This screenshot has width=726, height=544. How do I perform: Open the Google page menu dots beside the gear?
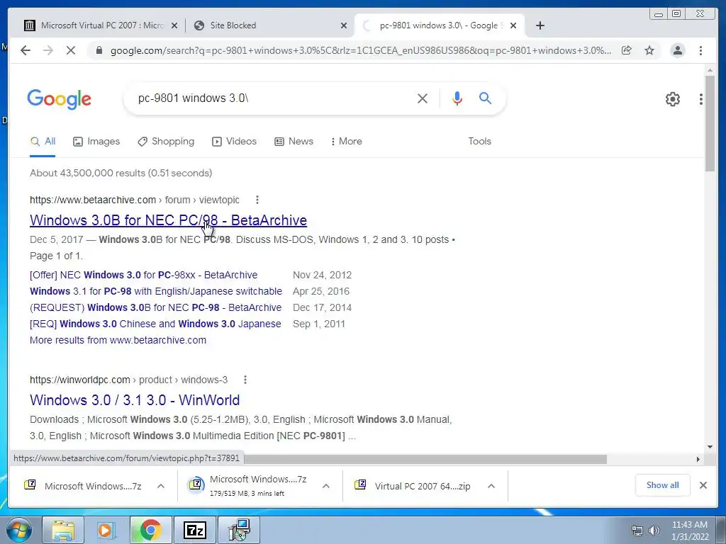pos(701,99)
